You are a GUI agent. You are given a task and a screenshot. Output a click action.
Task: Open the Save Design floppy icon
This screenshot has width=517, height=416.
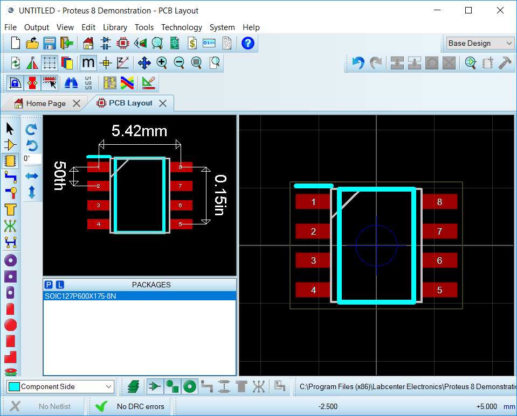pyautogui.click(x=50, y=43)
